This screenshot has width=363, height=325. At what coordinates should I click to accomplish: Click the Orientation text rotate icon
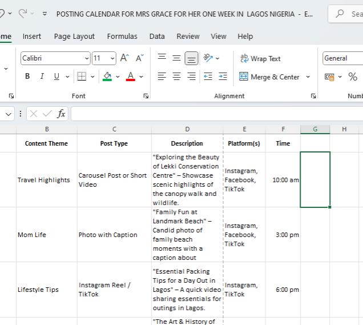tap(208, 58)
